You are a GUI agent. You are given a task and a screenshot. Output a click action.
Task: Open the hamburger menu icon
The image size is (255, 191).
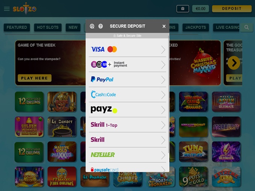point(7,9)
